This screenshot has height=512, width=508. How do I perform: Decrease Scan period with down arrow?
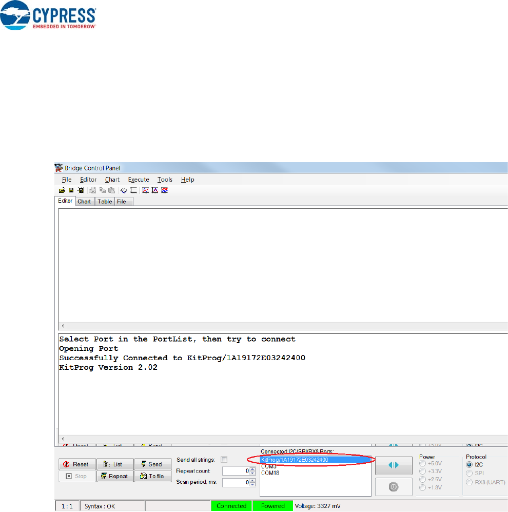point(252,485)
